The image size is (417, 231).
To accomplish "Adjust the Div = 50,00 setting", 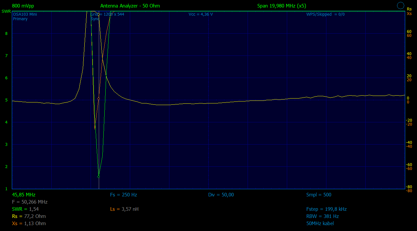I will [x=221, y=195].
